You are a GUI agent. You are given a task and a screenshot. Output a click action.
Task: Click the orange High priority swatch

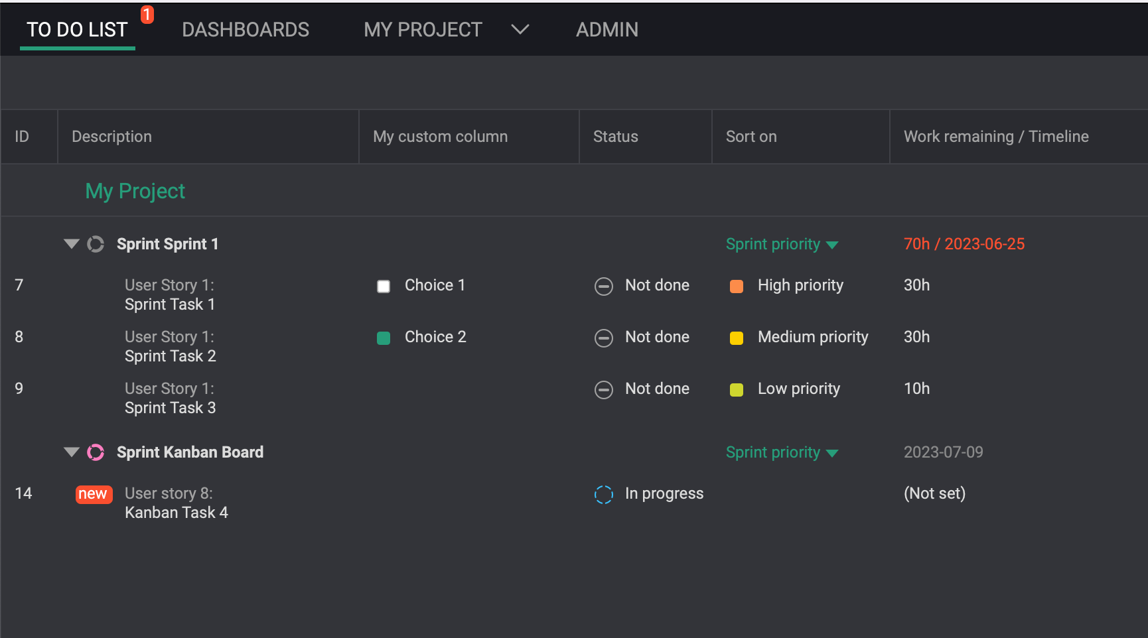tap(736, 286)
